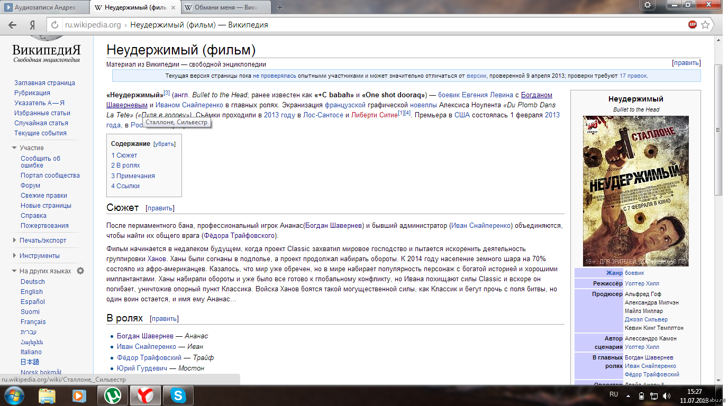Switch to the Аудиозаписи Андрея tab
The height and width of the screenshot is (406, 728).
(x=45, y=7)
